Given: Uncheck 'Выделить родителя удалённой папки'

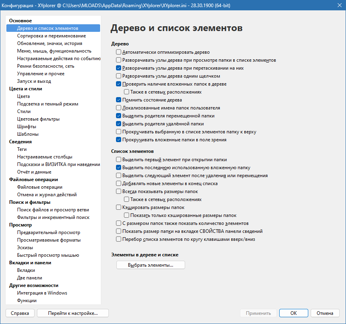Looking at the screenshot, I should tap(118, 124).
